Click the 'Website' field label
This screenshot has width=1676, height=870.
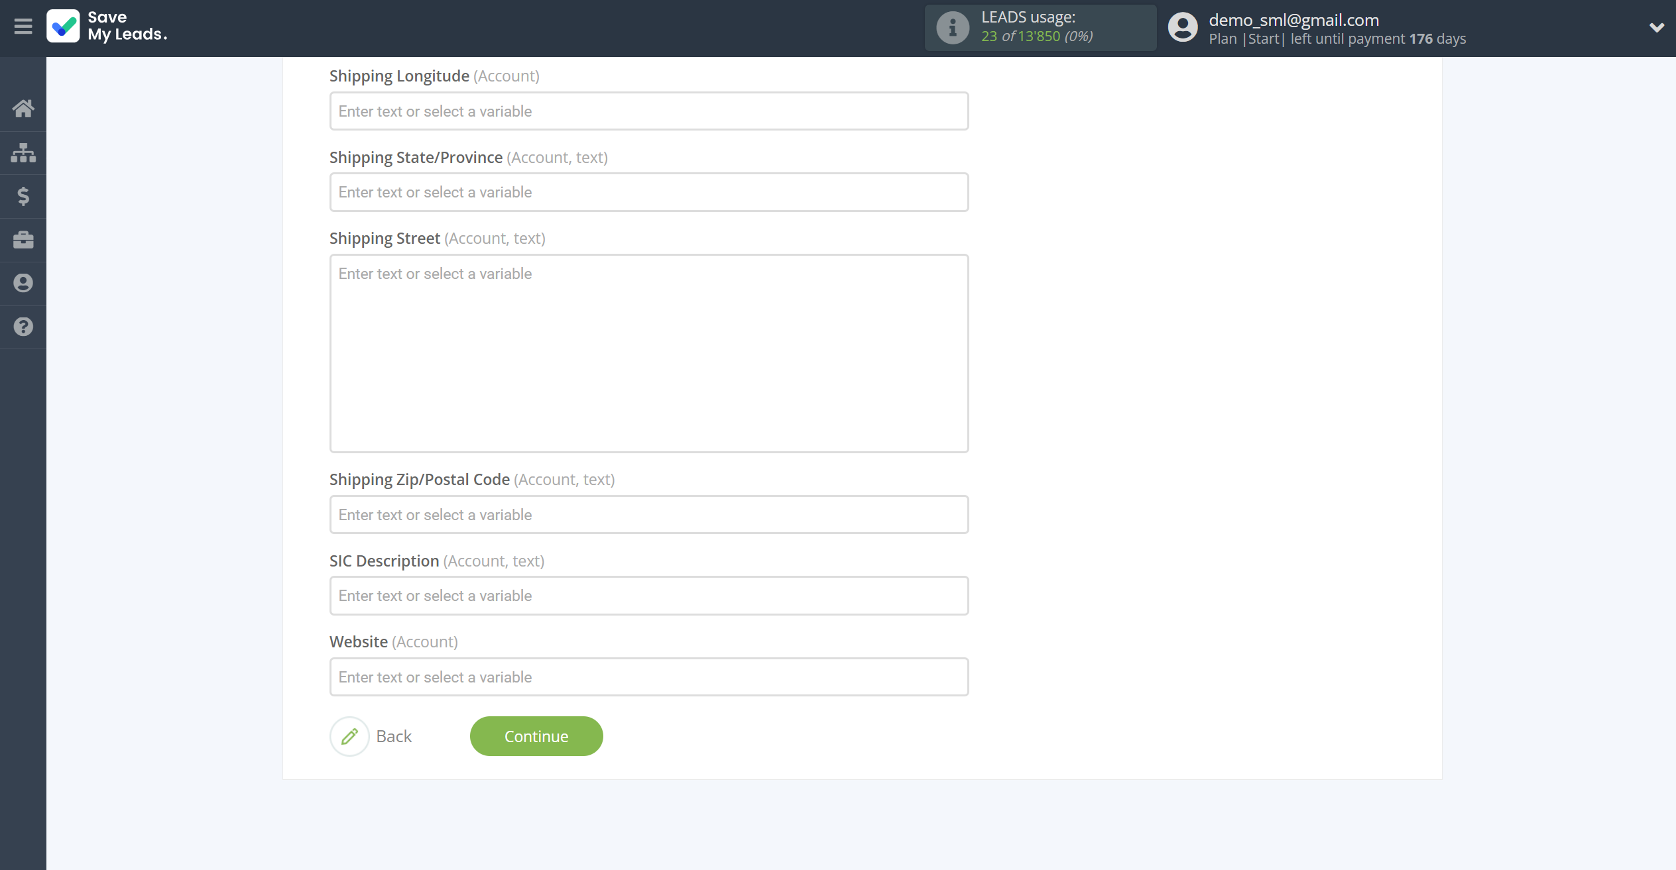click(x=359, y=642)
